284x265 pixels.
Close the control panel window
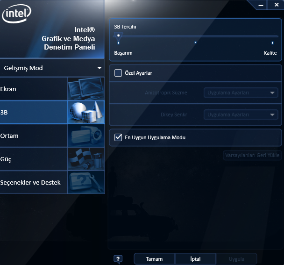click(277, 5)
